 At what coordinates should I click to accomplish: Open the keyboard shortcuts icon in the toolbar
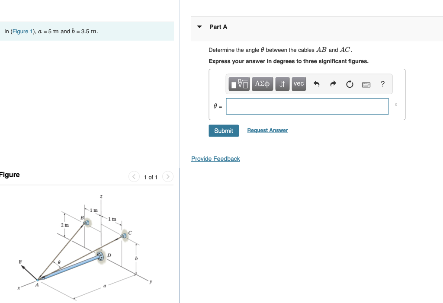tap(366, 84)
